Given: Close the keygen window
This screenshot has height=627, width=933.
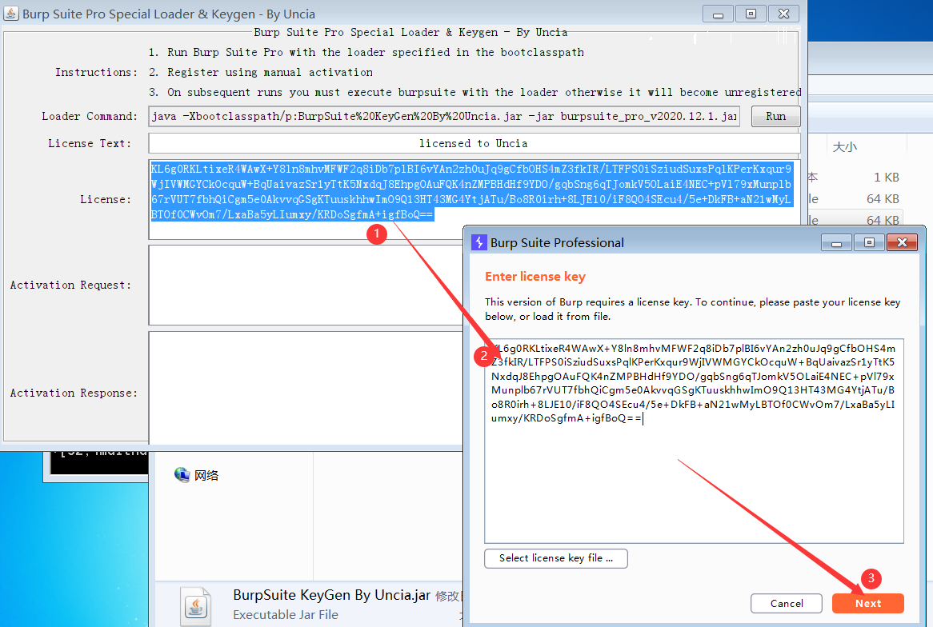Looking at the screenshot, I should (x=783, y=14).
